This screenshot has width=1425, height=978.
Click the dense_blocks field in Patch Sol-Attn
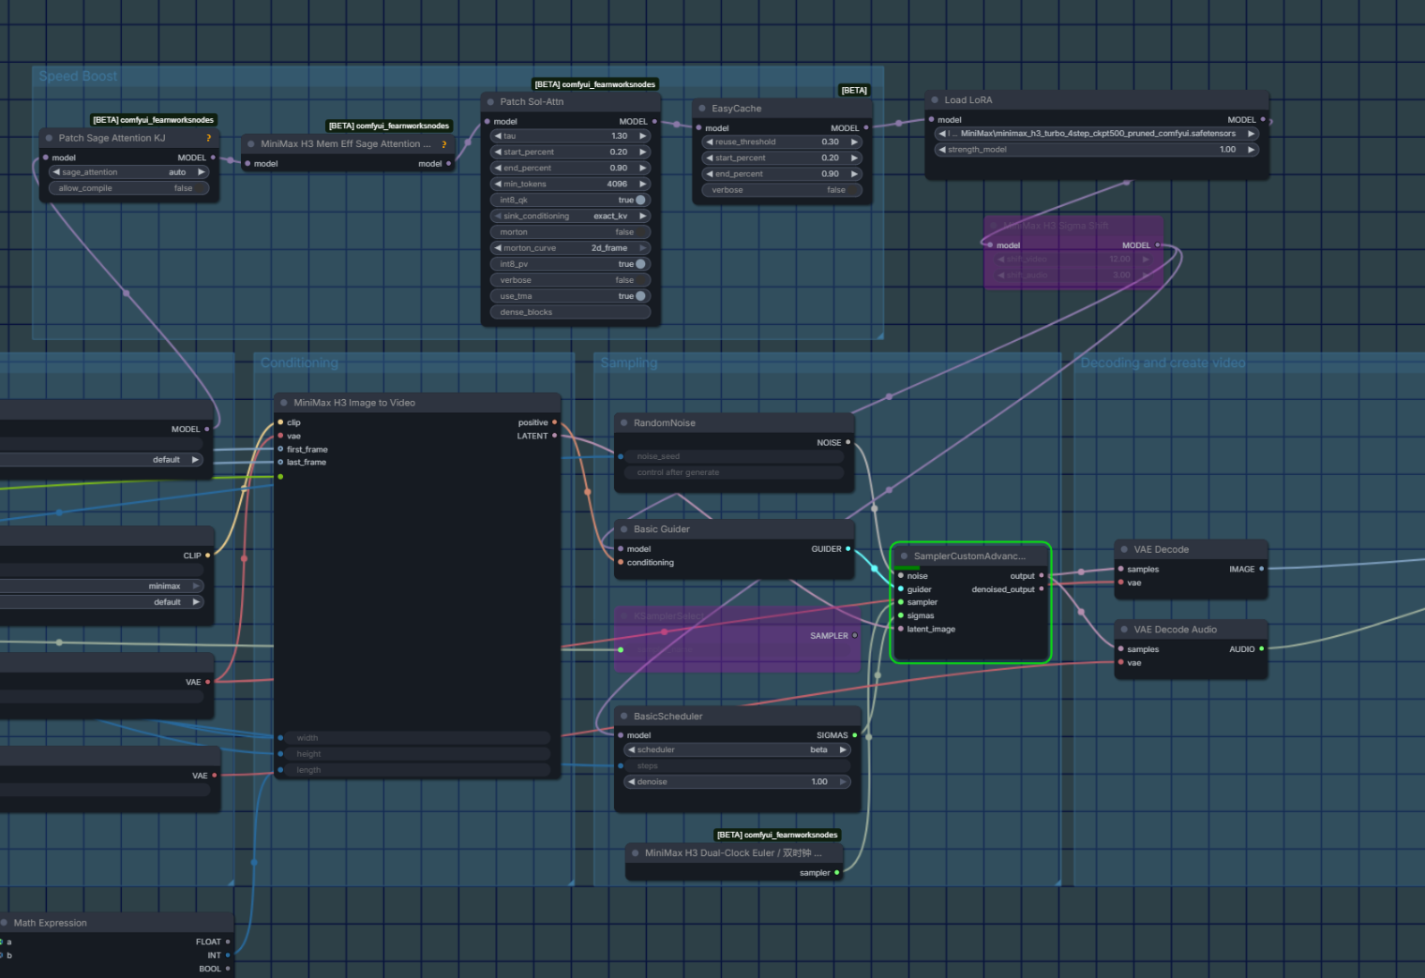[569, 313]
